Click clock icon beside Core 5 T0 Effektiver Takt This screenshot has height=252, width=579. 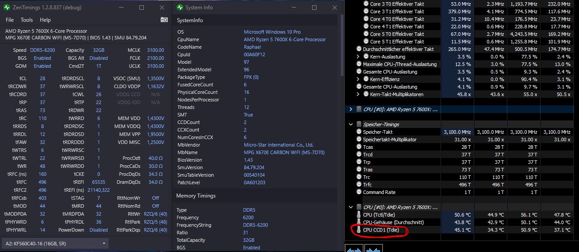click(366, 34)
